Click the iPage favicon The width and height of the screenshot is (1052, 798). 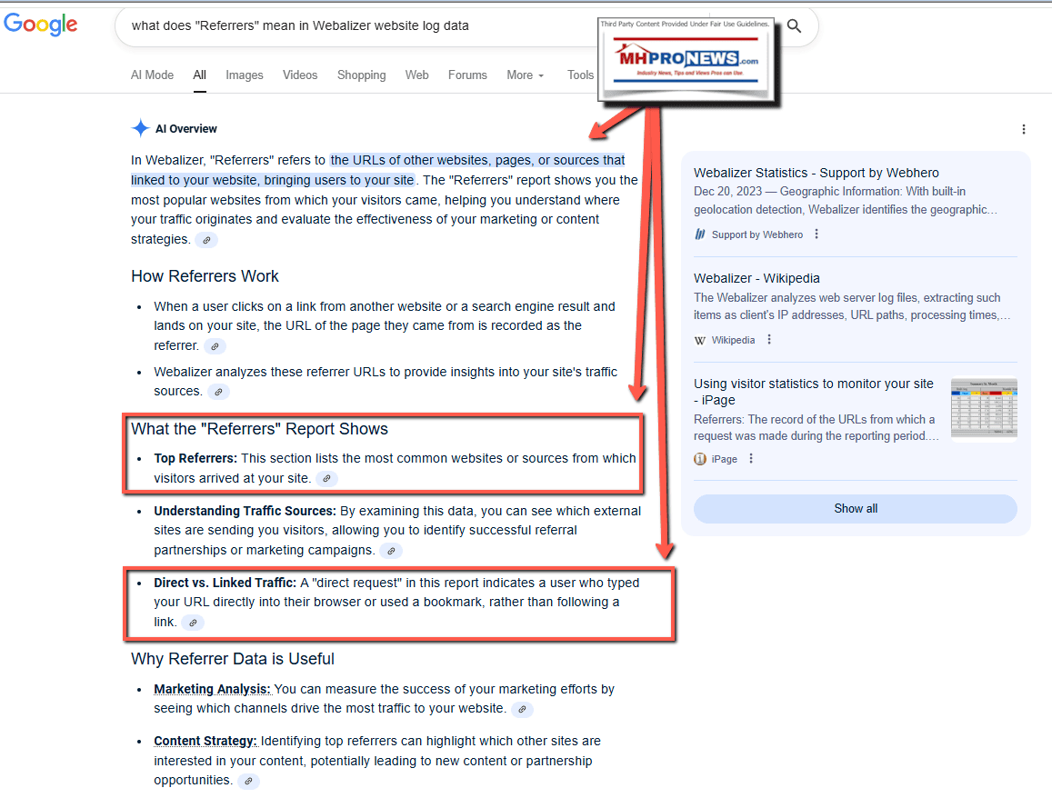click(x=700, y=459)
